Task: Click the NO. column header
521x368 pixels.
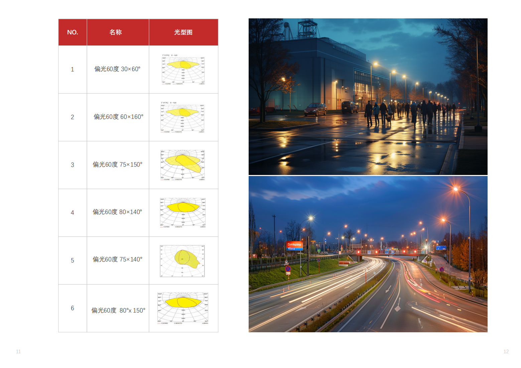Action: tap(73, 32)
